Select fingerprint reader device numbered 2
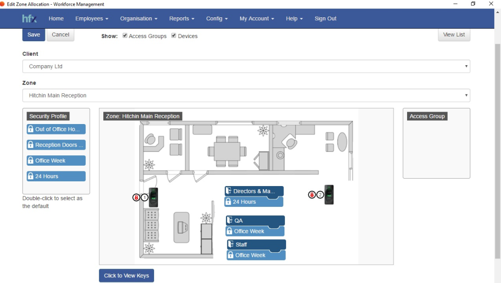501x283 pixels. click(329, 194)
